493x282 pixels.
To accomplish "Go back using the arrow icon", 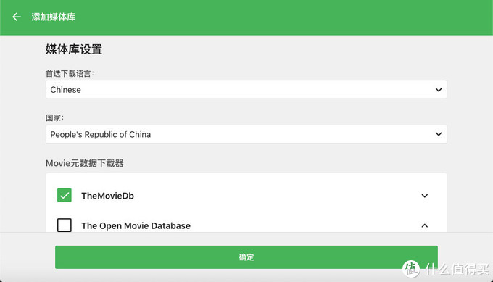I will 17,17.
